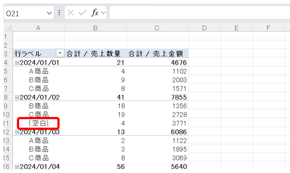Click into the formula bar input
The width and height of the screenshot is (290, 173).
200,12
